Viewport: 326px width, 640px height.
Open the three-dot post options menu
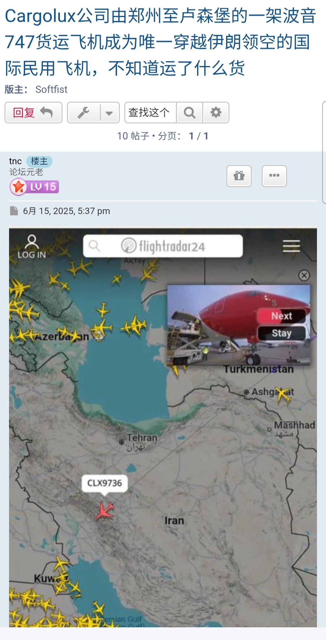point(274,176)
